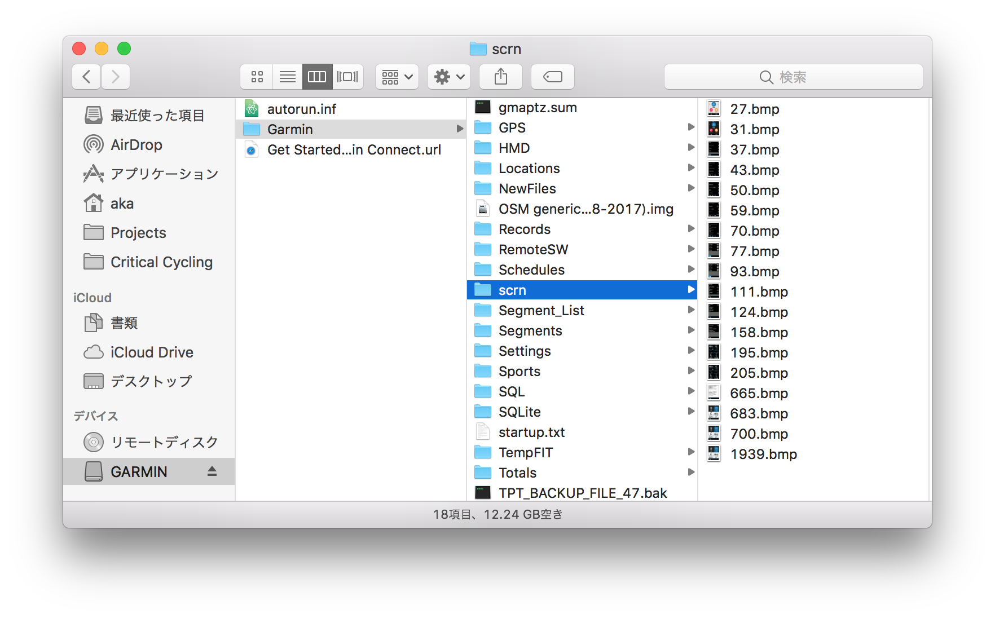Image resolution: width=995 pixels, height=618 pixels.
Task: Select Get Started in Connect.url file
Action: (354, 150)
